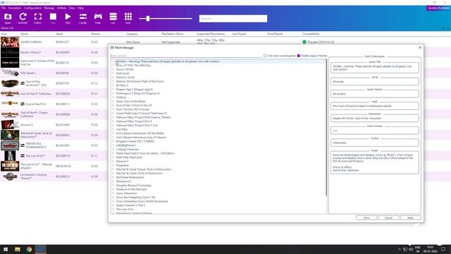
Task: Click the patch list vertical scrollbar
Action: 326,128
